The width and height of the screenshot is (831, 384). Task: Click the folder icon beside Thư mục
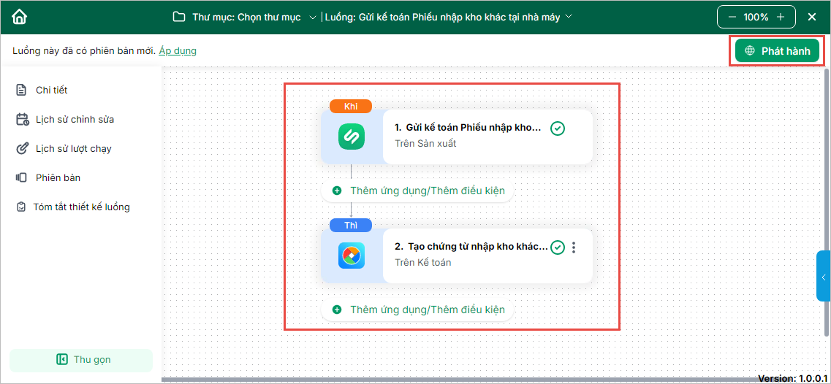click(x=179, y=17)
